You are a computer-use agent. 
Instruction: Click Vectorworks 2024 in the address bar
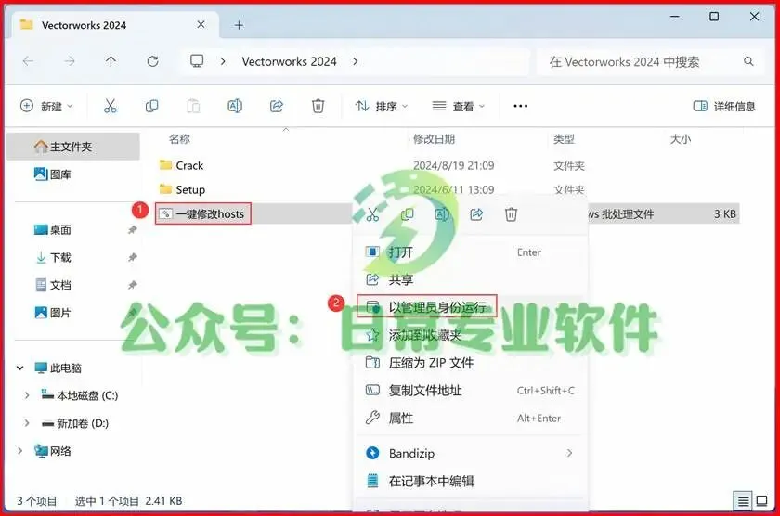coord(289,61)
